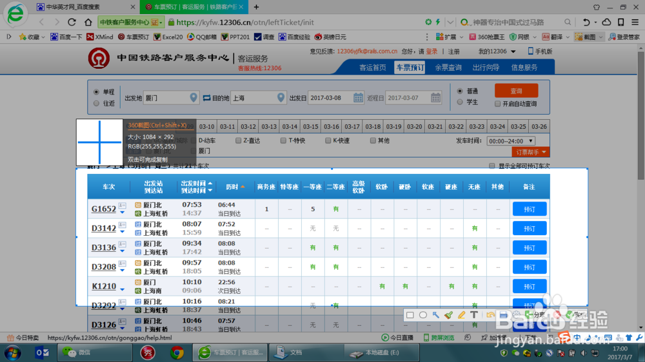This screenshot has width=645, height=362.
Task: Tick the Z-直达 train type checkbox
Action: [x=238, y=140]
